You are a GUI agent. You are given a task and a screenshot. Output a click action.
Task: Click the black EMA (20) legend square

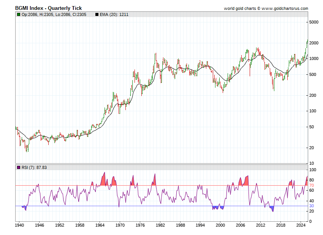coord(97,14)
